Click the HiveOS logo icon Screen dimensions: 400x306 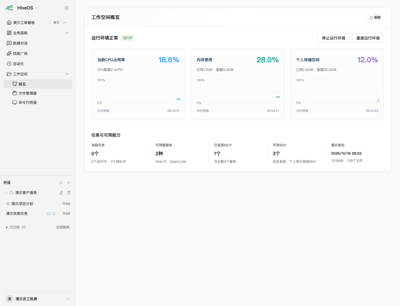click(x=9, y=8)
